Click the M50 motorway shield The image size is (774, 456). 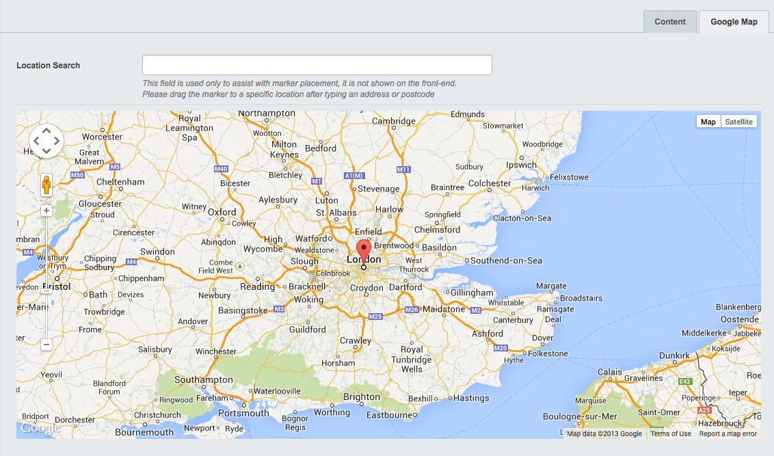tap(77, 175)
